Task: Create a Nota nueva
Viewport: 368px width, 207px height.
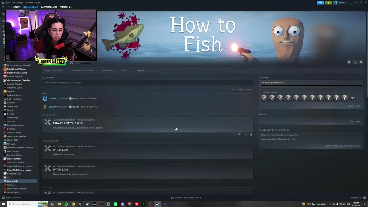Action: pos(355,121)
